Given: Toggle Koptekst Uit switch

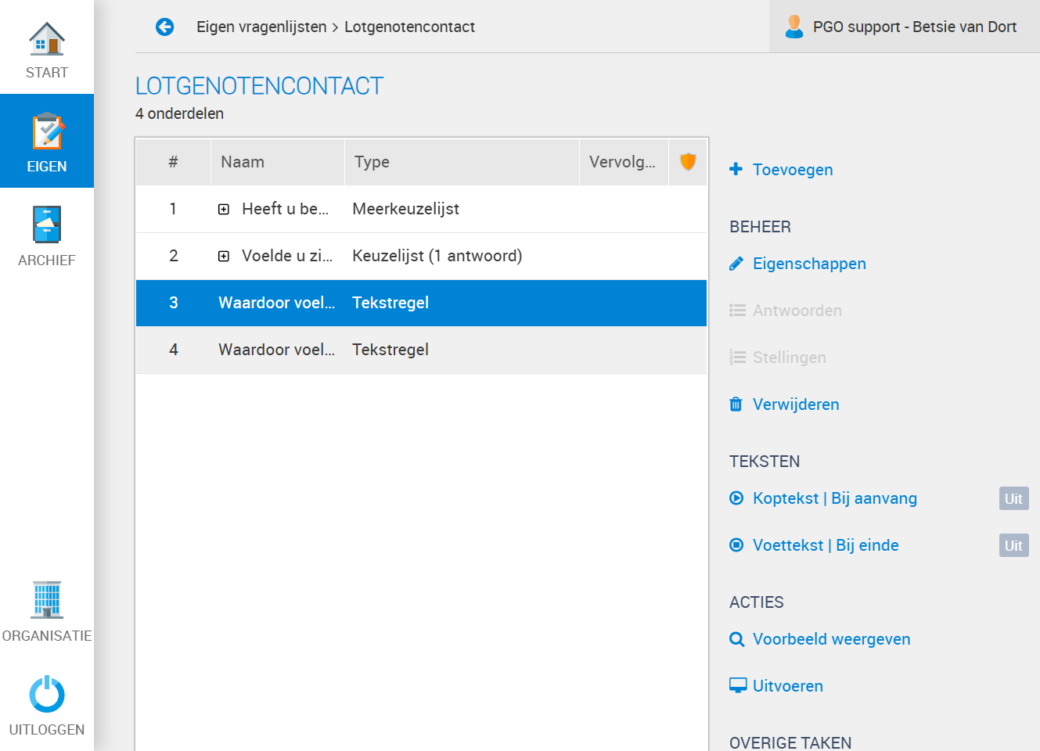Looking at the screenshot, I should coord(1013,498).
